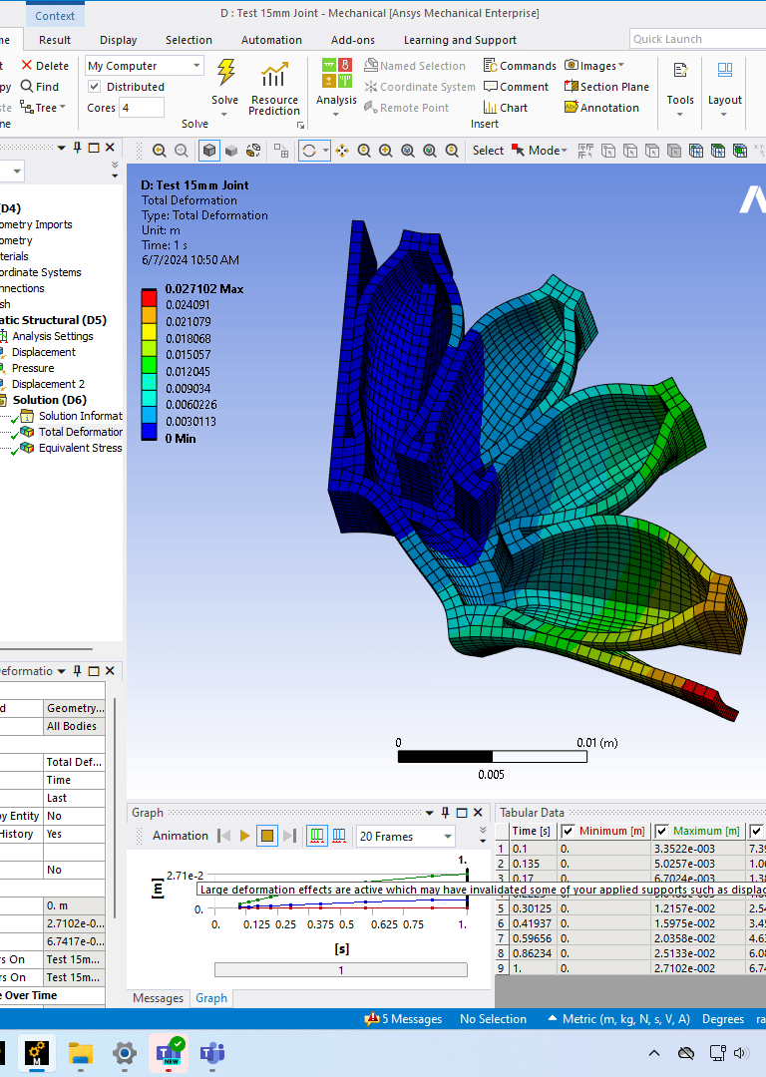Click the Zoom In magnifier icon
The height and width of the screenshot is (1077, 766).
click(386, 151)
